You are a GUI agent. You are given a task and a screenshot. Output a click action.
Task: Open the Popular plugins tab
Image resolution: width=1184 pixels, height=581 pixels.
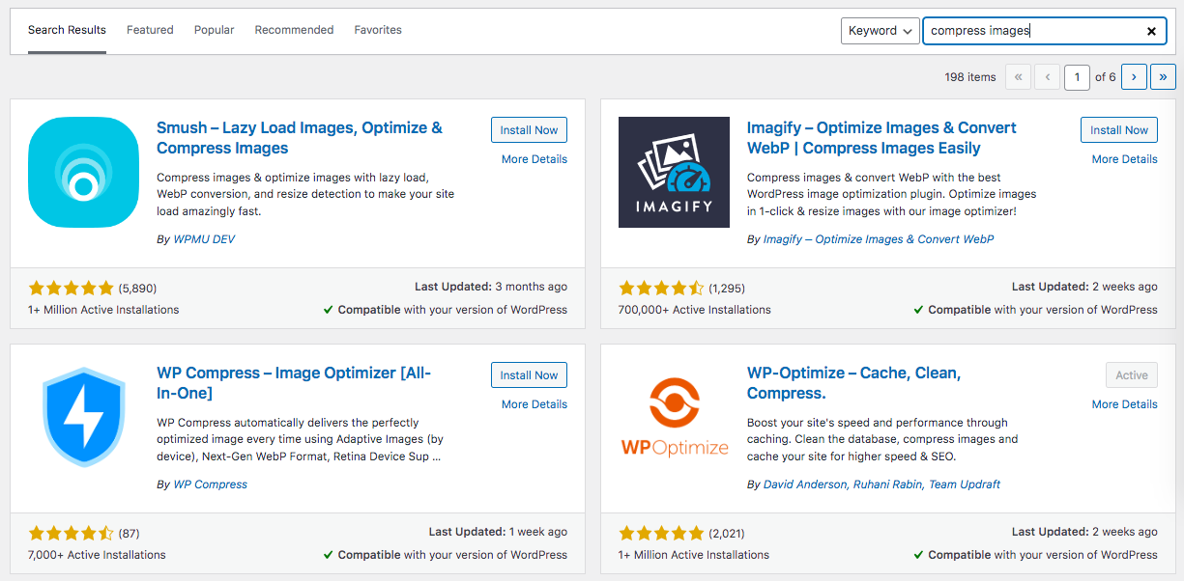(x=214, y=29)
